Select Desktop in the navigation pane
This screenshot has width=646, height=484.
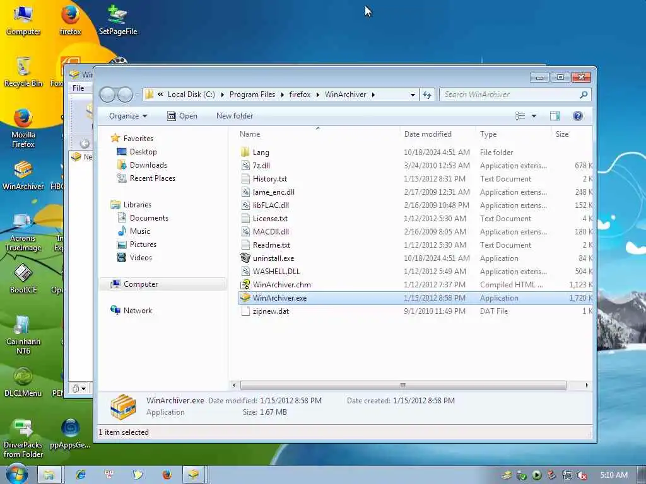[143, 152]
